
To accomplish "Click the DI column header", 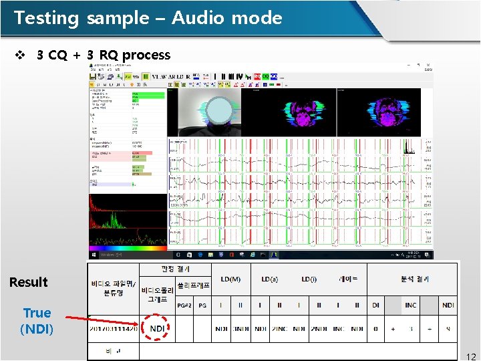I will click(375, 306).
